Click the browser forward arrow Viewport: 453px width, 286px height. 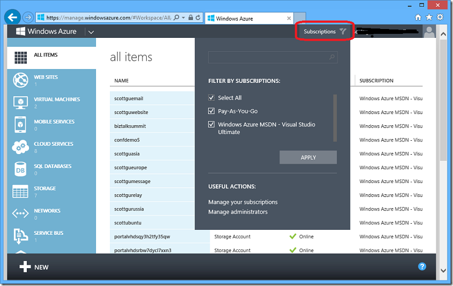click(28, 18)
